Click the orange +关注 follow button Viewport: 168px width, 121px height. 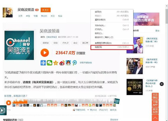pyautogui.click(x=46, y=10)
